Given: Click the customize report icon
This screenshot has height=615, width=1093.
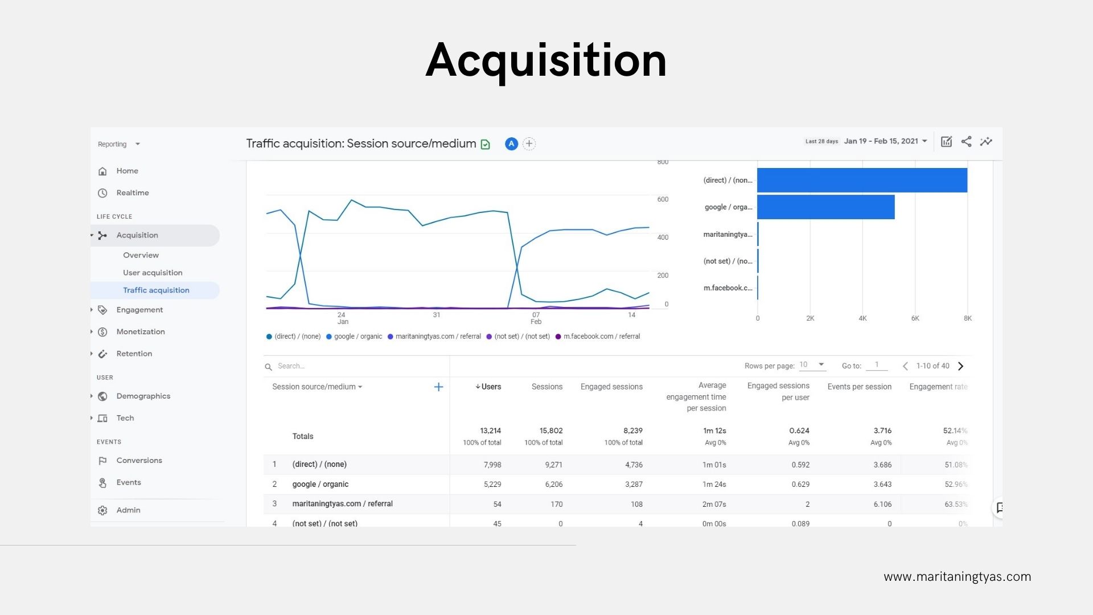Looking at the screenshot, I should pos(946,142).
